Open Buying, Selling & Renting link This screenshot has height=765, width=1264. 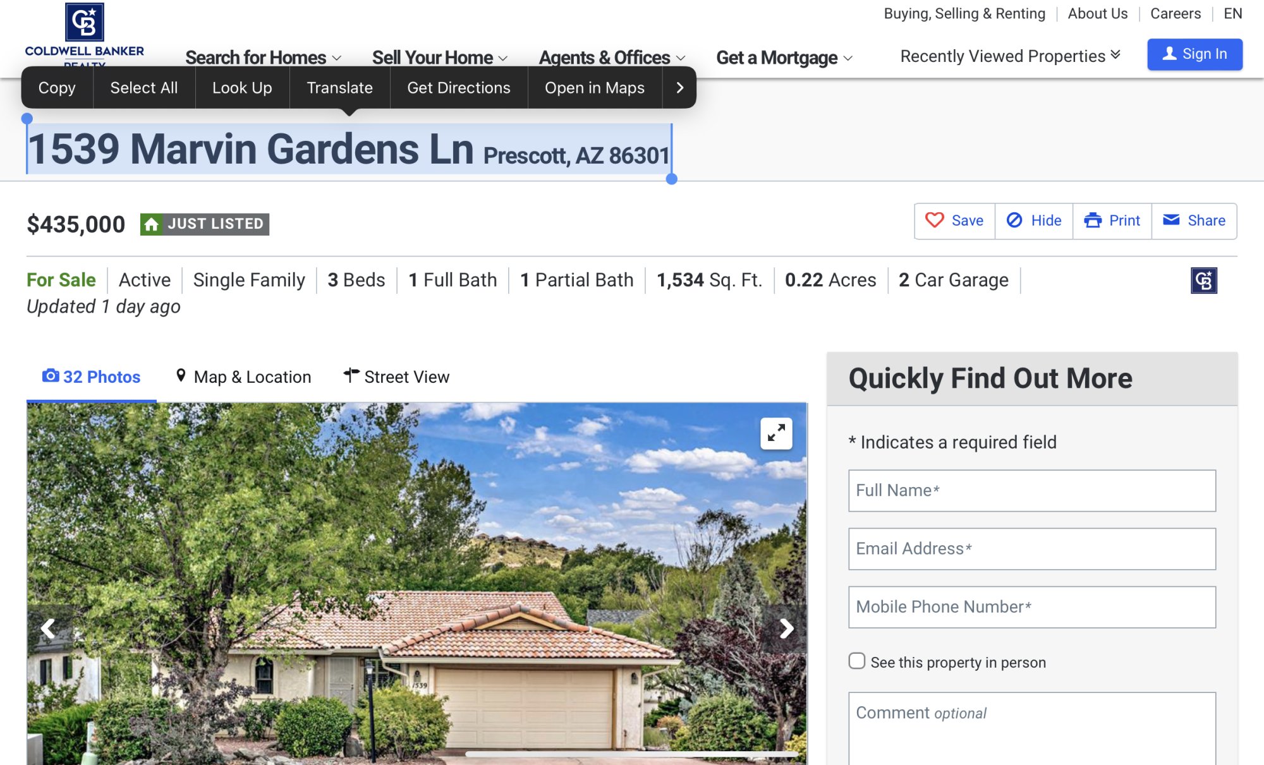point(964,13)
